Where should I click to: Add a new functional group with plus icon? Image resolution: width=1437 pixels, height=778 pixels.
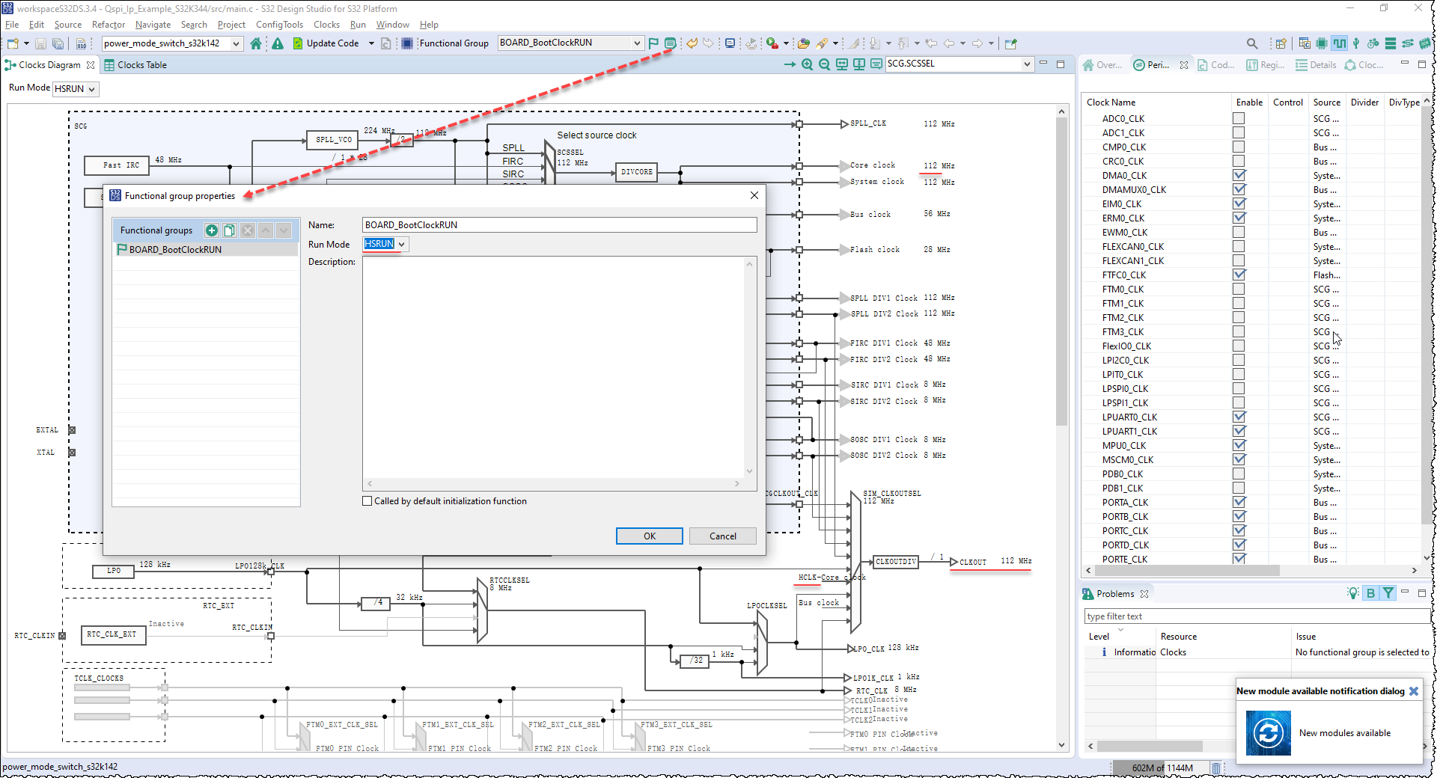click(x=212, y=230)
